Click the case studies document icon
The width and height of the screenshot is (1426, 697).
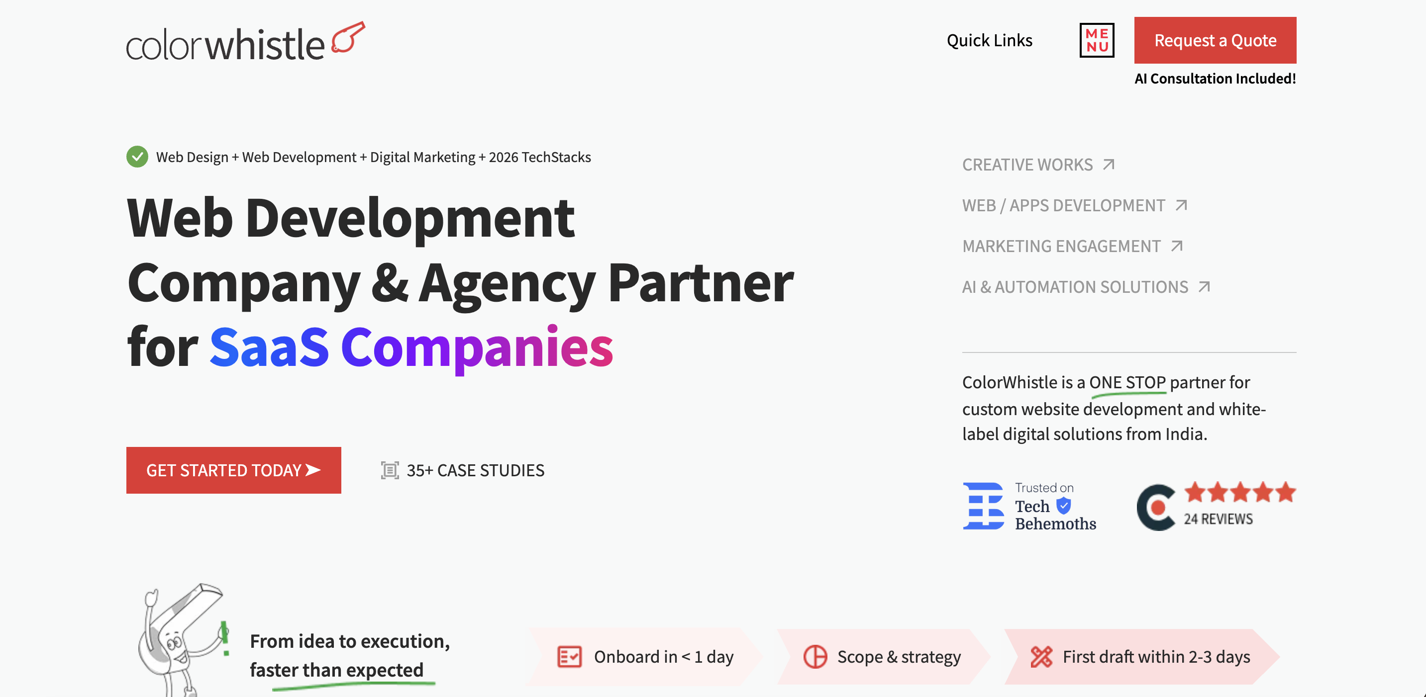click(390, 470)
